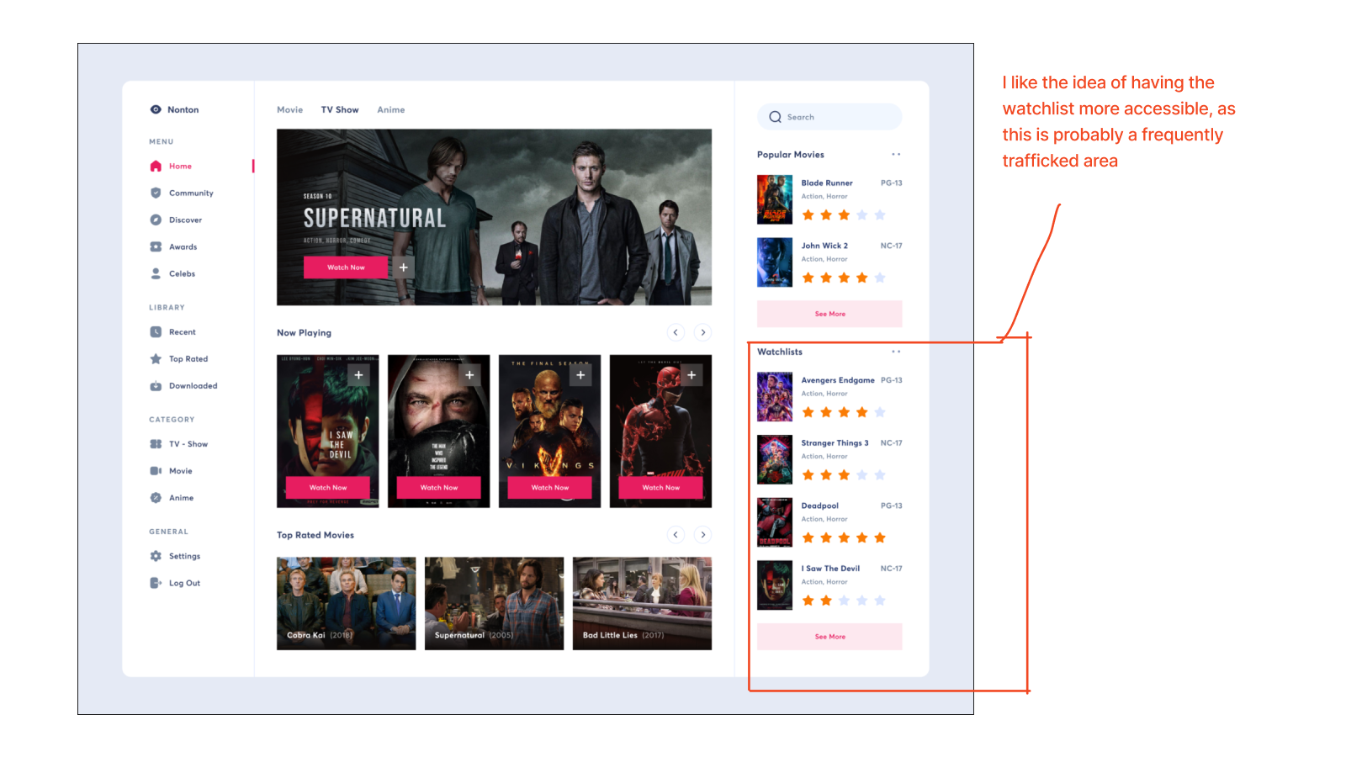Click the Settings gear icon
This screenshot has height=757, width=1346.
click(x=156, y=555)
